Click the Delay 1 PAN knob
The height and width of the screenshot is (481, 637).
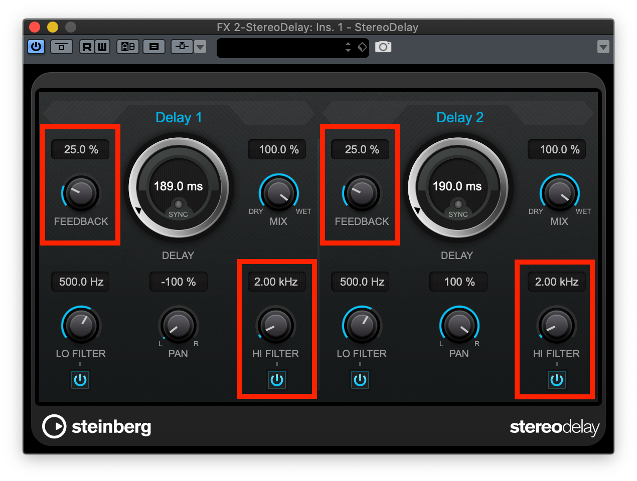tap(178, 325)
